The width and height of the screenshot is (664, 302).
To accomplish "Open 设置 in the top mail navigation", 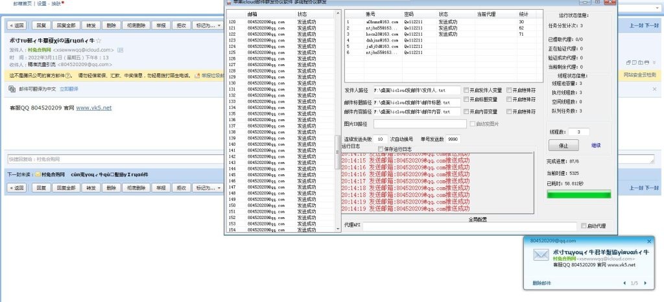I will (42, 3).
